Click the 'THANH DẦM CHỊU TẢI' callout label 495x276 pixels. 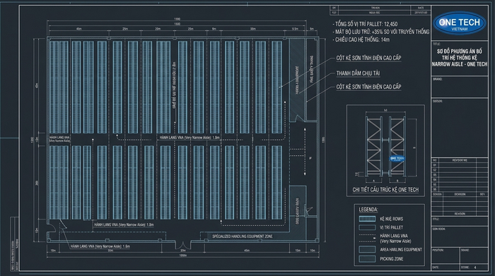pos(358,73)
